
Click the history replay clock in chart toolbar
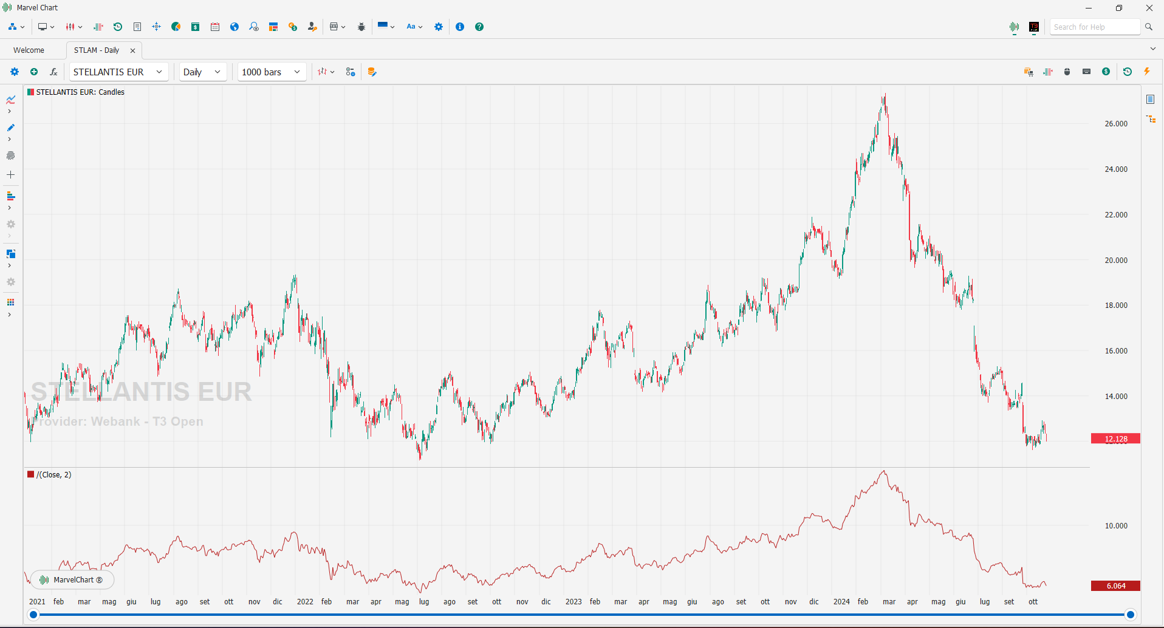click(1128, 72)
